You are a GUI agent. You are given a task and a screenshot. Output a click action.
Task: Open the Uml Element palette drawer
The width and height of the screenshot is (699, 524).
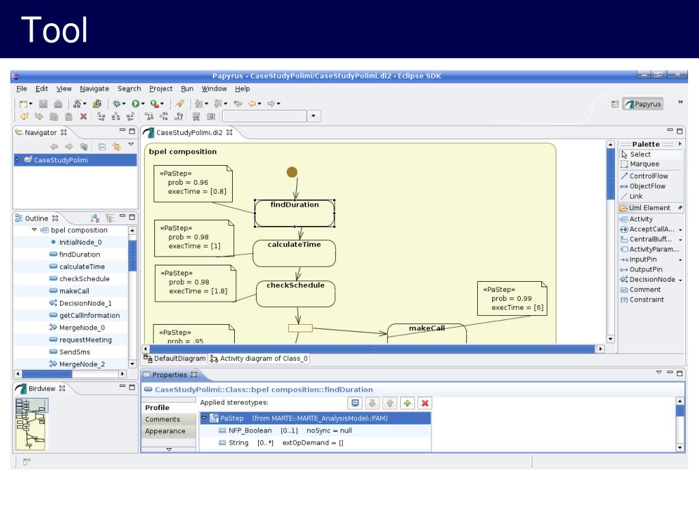[651, 208]
